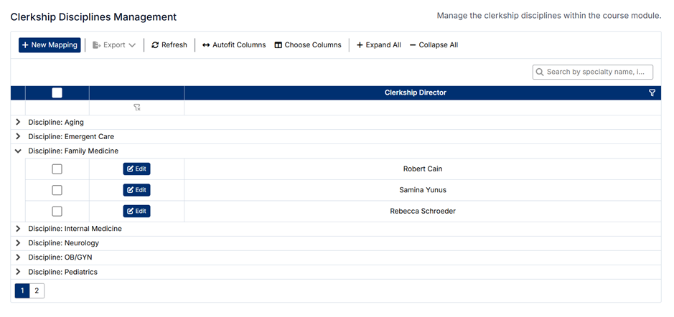Click the search by specialty name field

[598, 72]
